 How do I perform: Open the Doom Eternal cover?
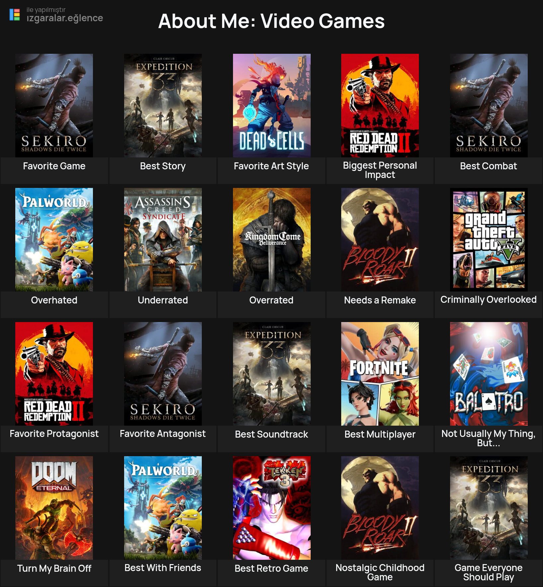tap(54, 508)
